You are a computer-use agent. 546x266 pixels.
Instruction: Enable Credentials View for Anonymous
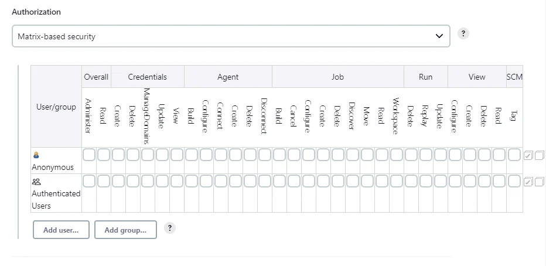176,155
